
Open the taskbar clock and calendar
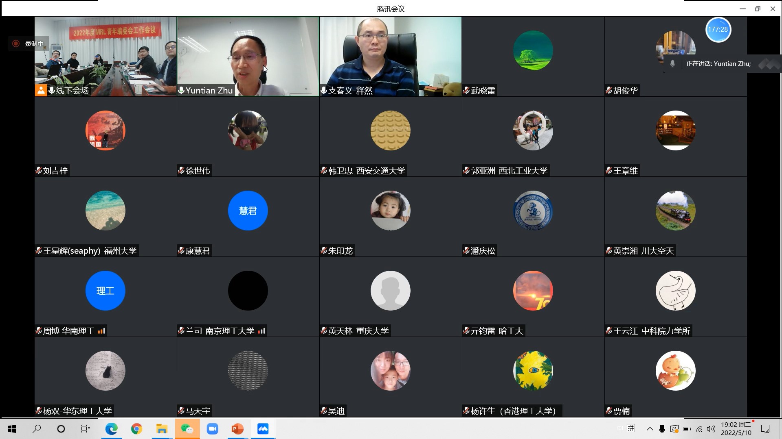(736, 428)
